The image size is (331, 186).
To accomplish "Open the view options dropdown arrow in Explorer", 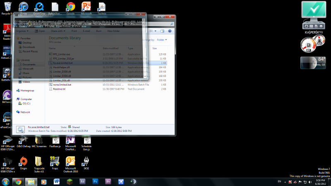I will pyautogui.click(x=156, y=31).
